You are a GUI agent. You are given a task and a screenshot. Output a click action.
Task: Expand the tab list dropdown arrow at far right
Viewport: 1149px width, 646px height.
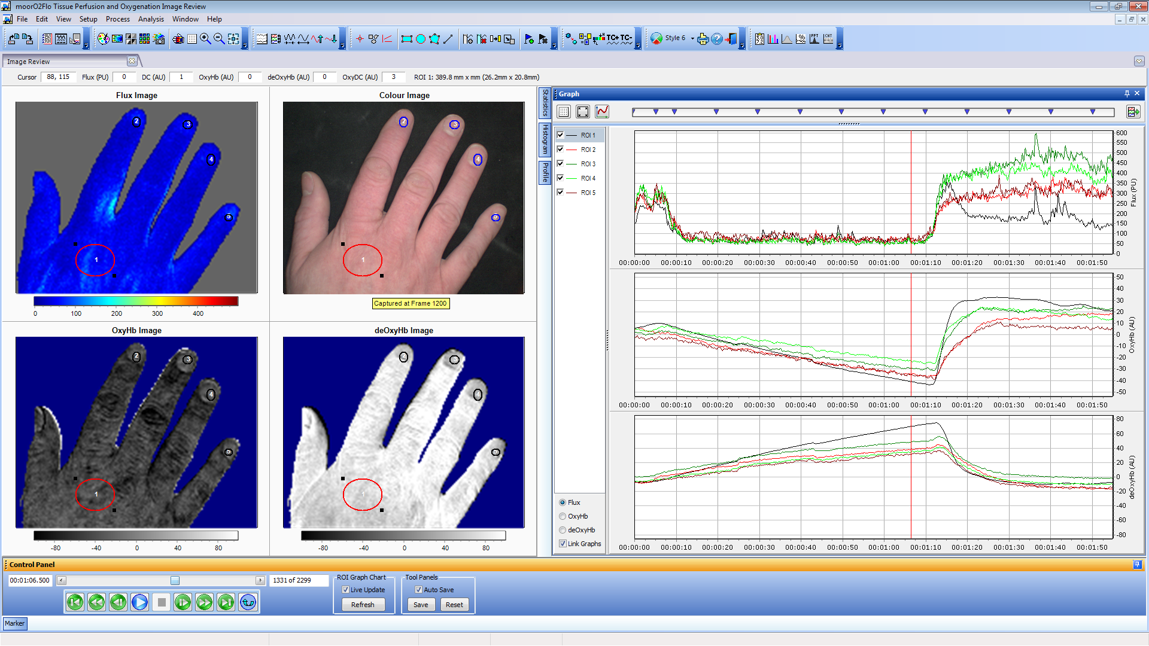point(1139,61)
